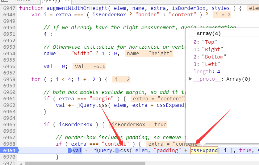Set a breakpoint on line number 6956

(x=9, y=66)
